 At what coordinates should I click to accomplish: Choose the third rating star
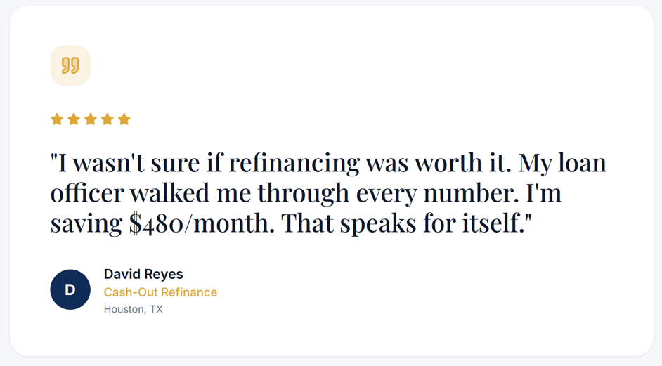[x=91, y=119]
